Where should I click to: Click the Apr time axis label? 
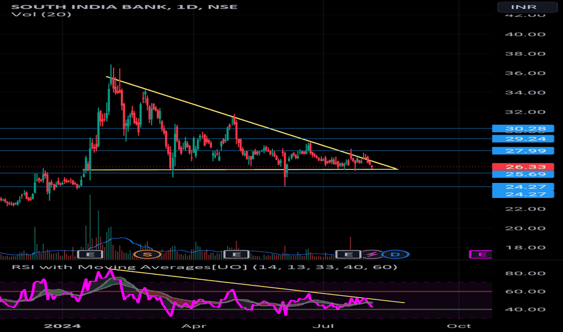(x=194, y=326)
